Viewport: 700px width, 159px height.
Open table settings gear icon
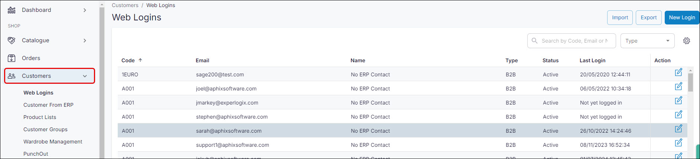pos(687,41)
